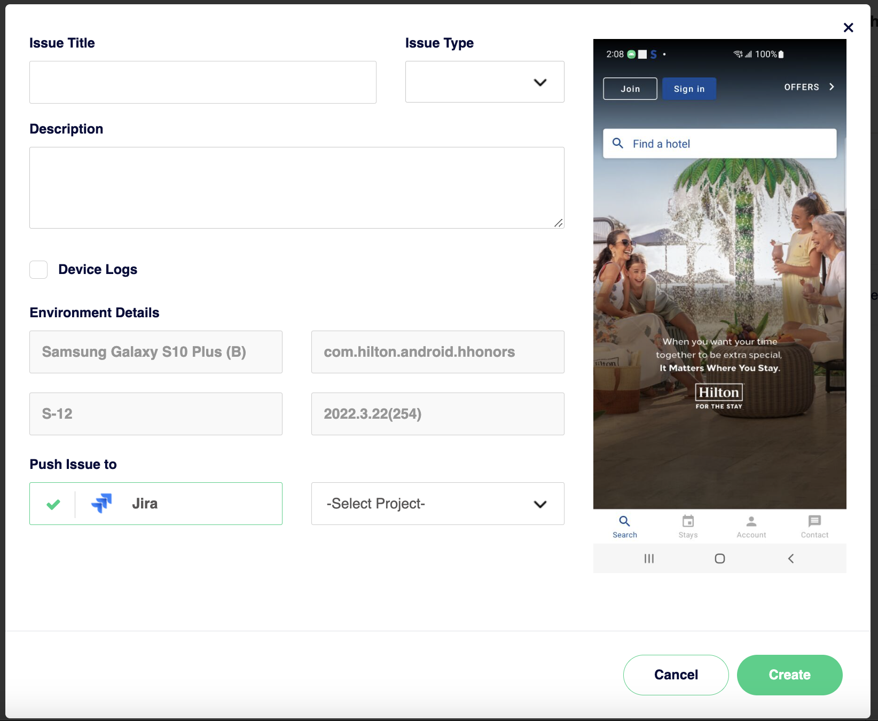
Task: Select the Samsung Galaxy S10 Plus (B) field
Action: click(x=156, y=352)
